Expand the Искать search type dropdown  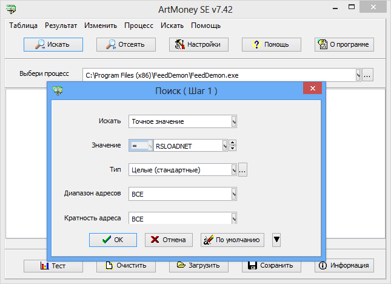click(x=233, y=121)
